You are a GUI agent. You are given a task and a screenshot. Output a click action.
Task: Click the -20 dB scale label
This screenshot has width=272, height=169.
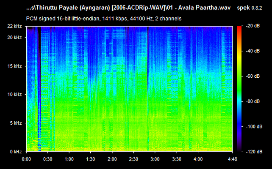(253, 26)
